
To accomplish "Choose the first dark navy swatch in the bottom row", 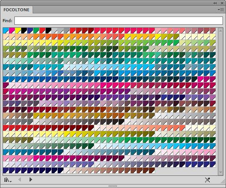I will pos(6,171).
